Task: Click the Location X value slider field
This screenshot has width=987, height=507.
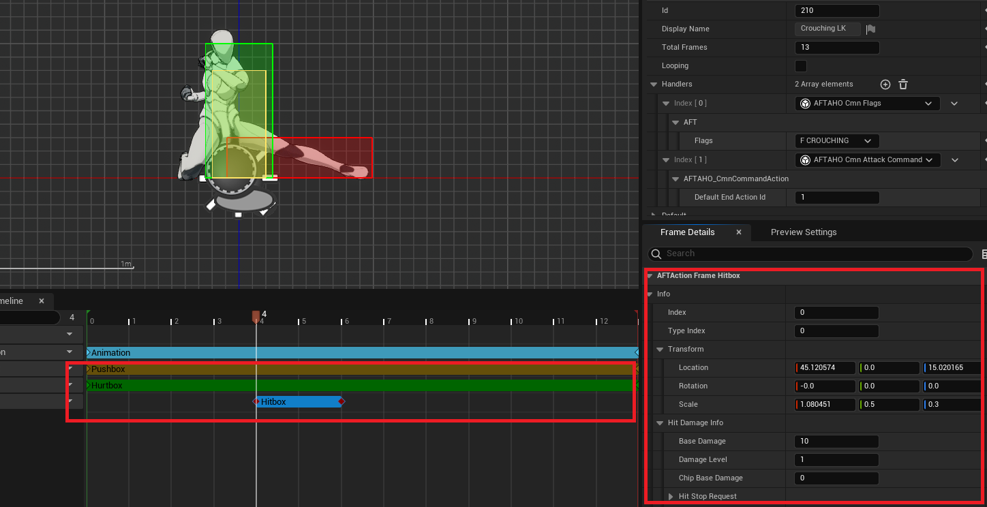Action: pos(825,367)
